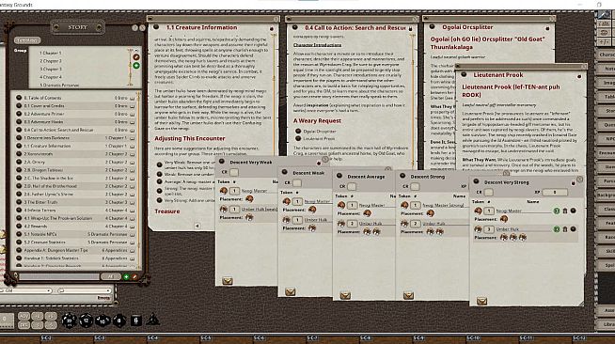This screenshot has height=344, width=615.
Task: Roll the d12 die
Action: pyautogui.click(x=86, y=321)
